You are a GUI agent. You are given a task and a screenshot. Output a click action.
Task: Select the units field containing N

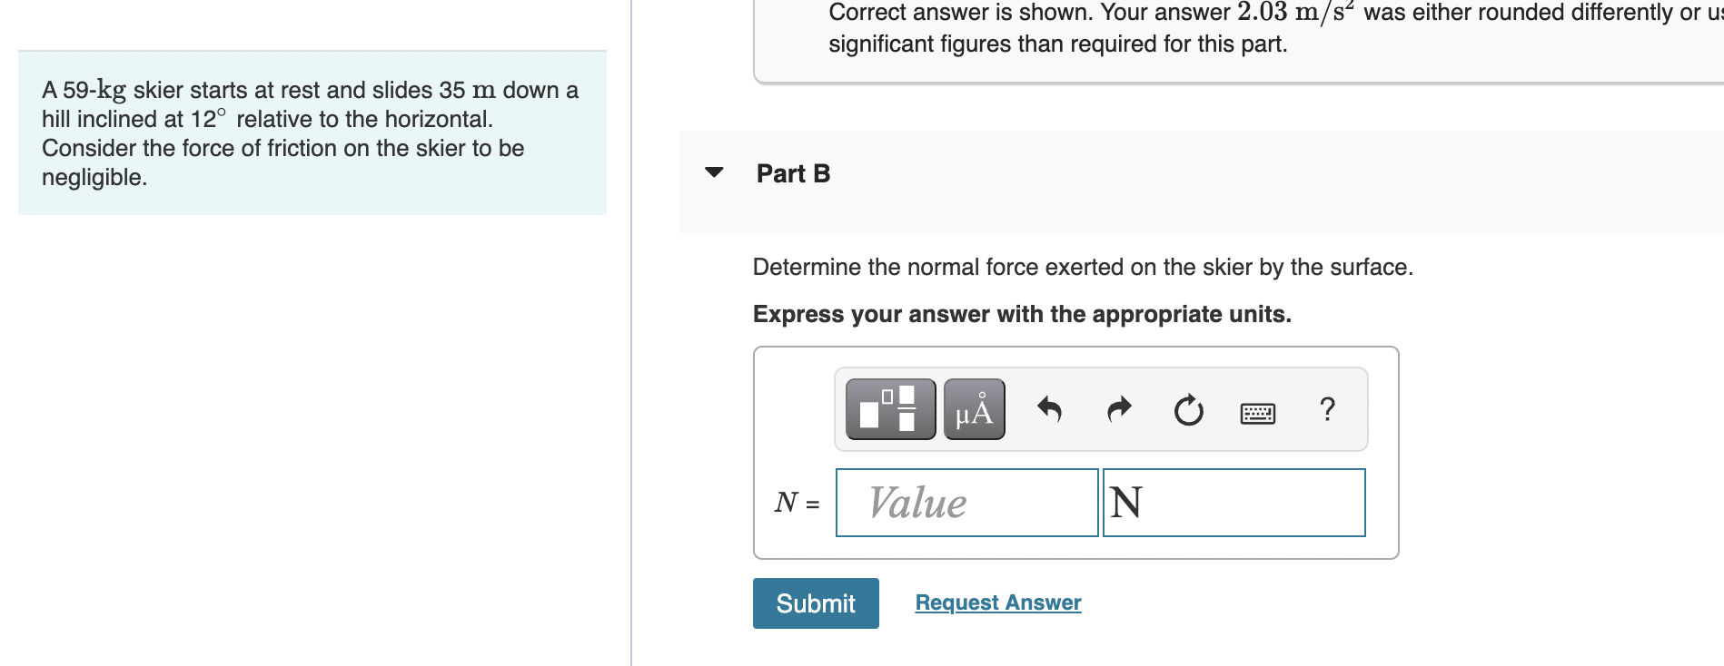pos(1234,503)
